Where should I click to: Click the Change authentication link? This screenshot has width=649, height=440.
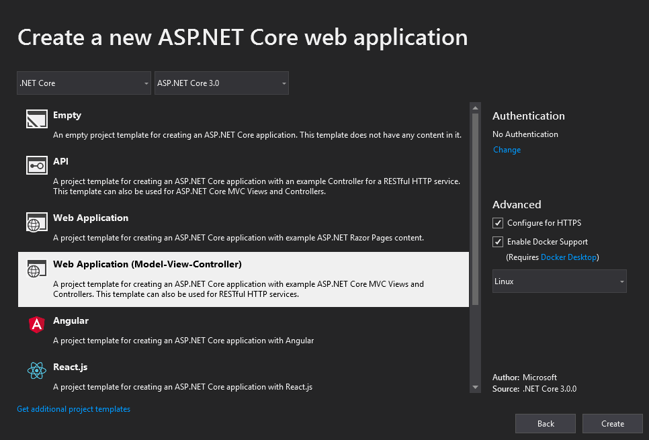point(507,150)
